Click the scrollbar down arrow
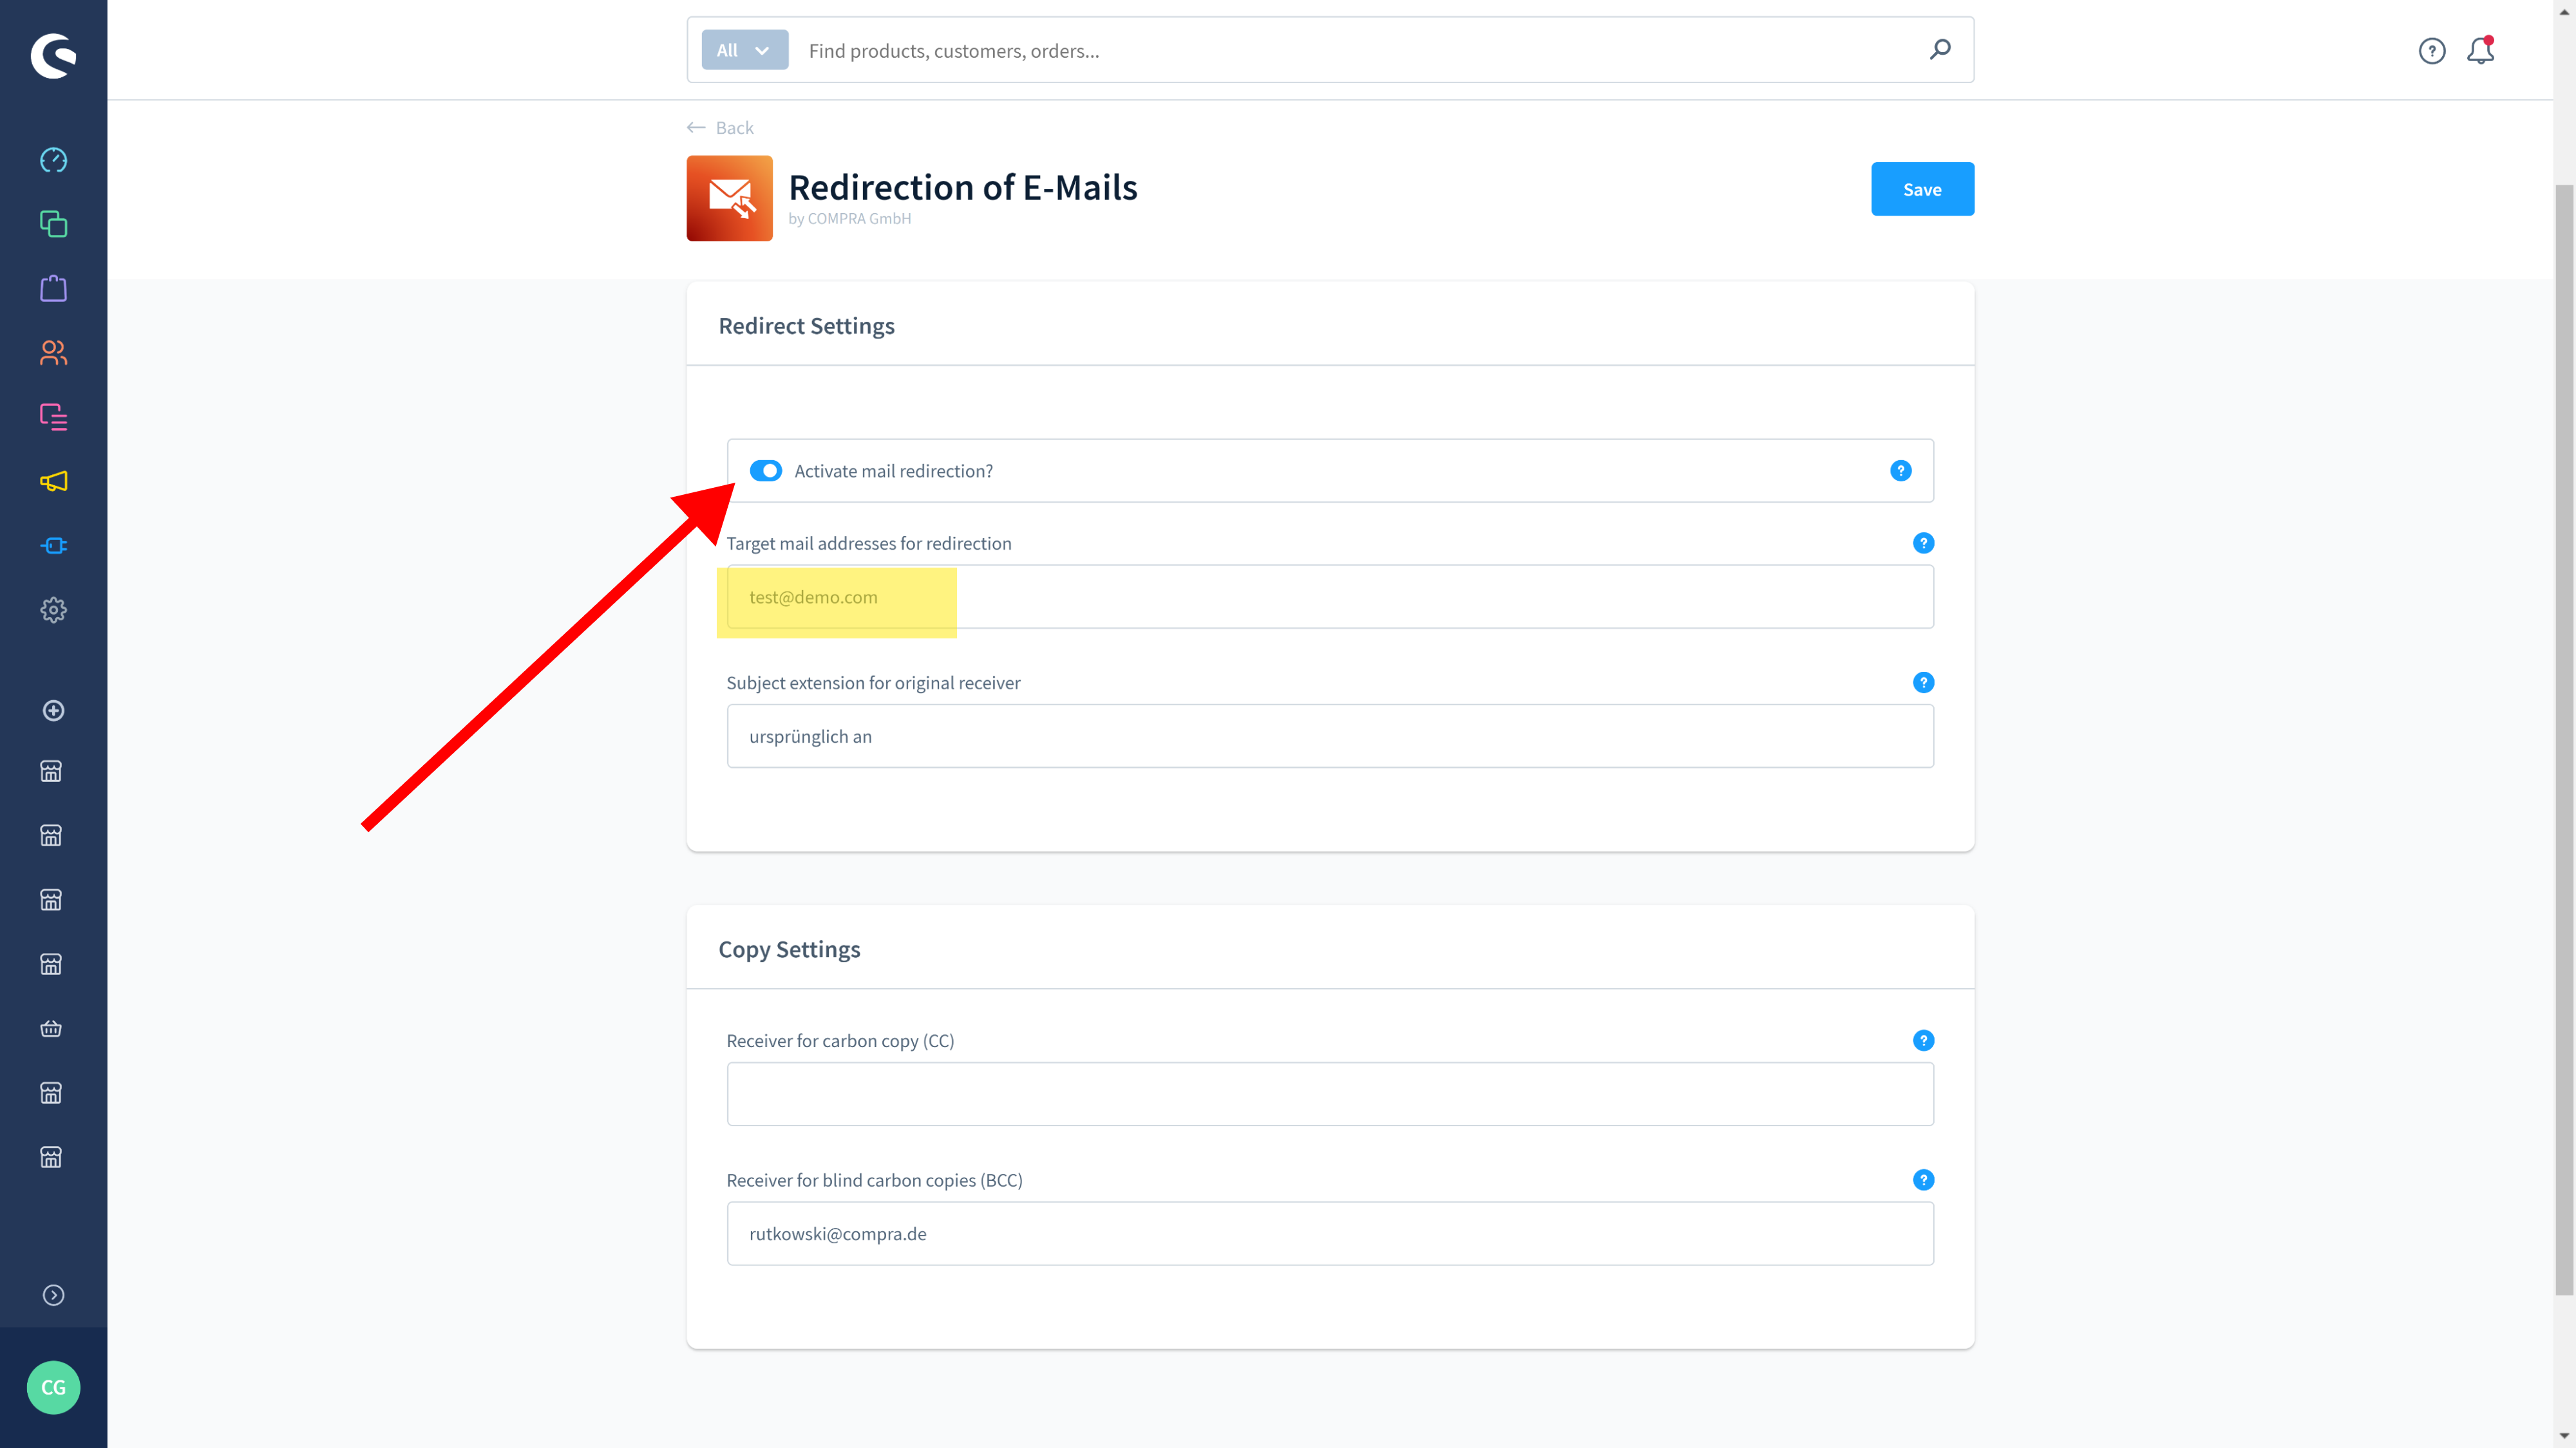 (x=2564, y=1436)
